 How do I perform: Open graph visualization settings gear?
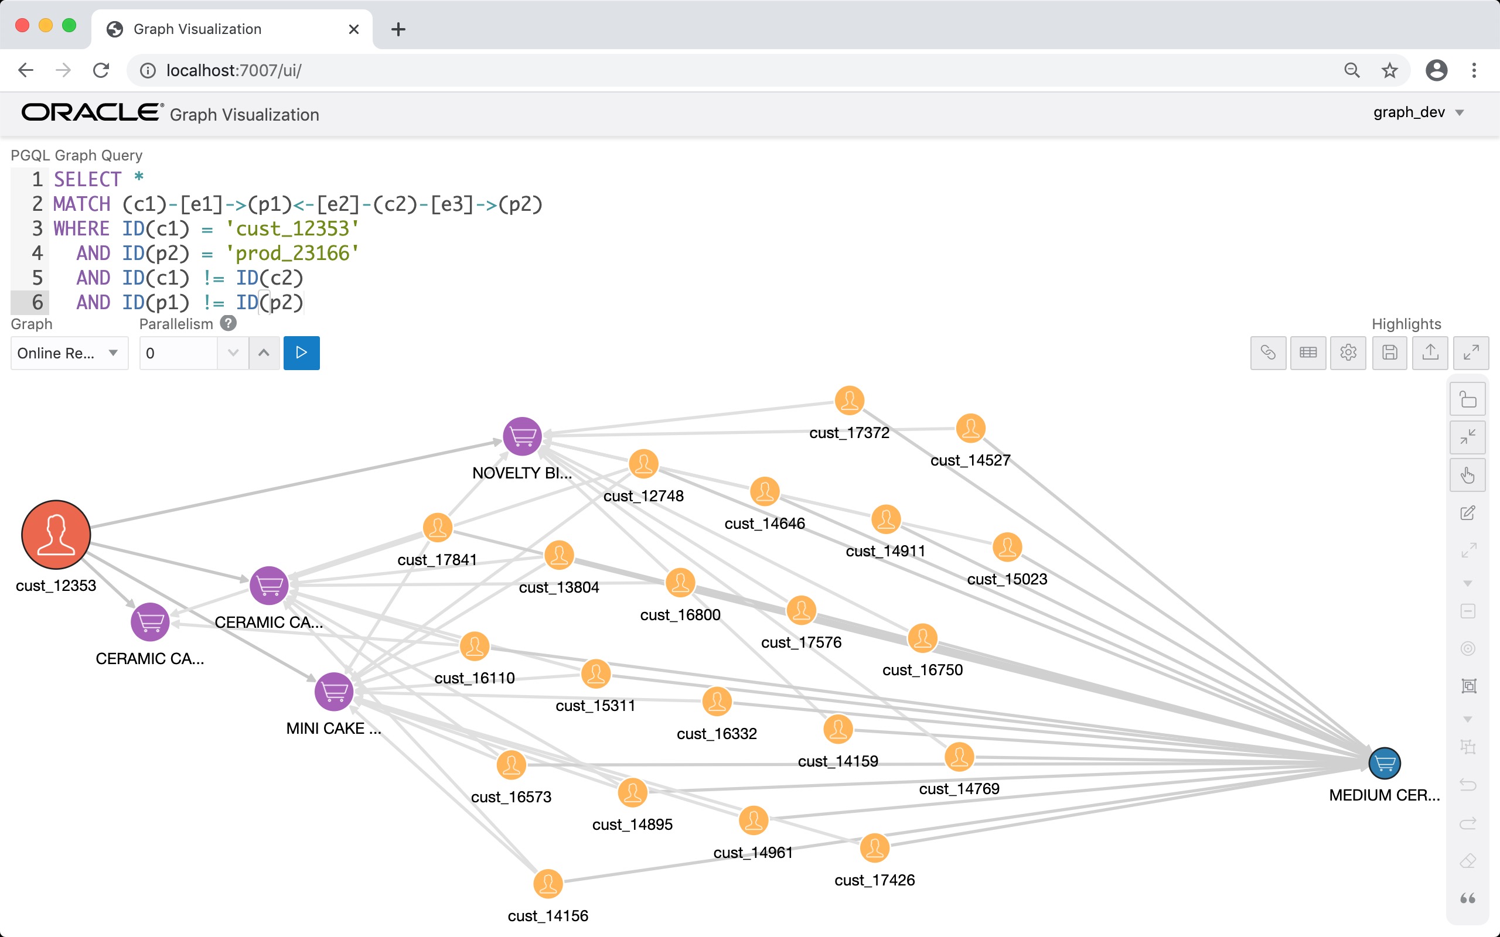pyautogui.click(x=1348, y=353)
